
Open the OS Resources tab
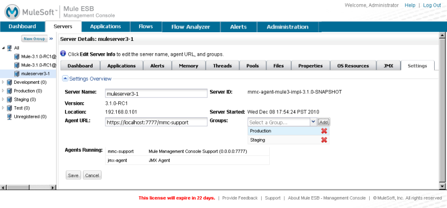click(x=353, y=66)
